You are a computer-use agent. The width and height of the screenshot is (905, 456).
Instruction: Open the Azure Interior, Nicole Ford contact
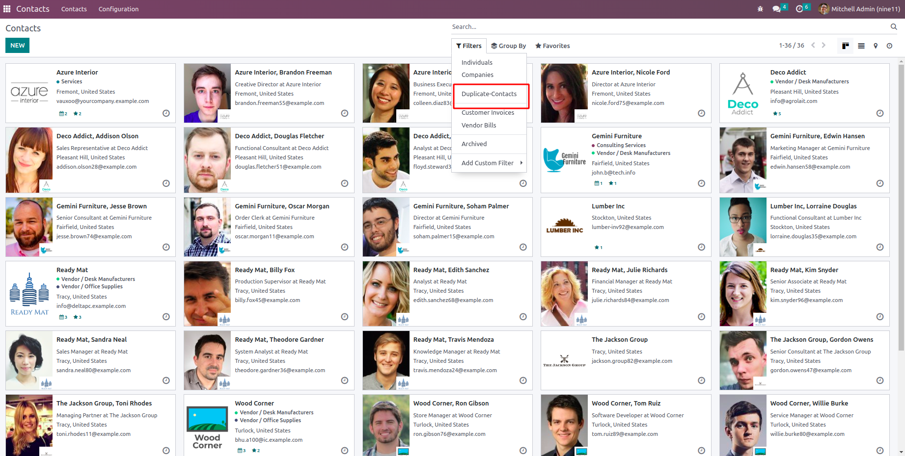[626, 93]
